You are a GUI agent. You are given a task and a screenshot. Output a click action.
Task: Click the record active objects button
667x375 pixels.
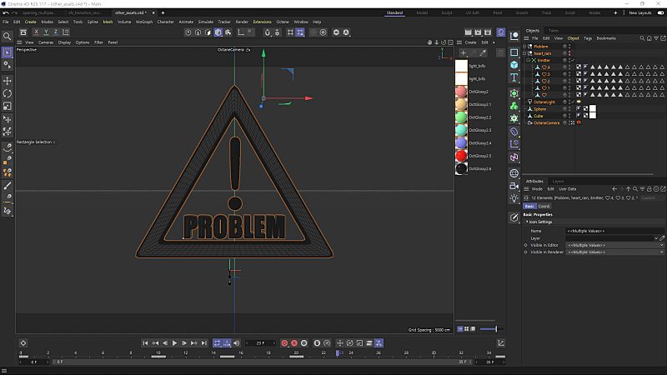[284, 343]
